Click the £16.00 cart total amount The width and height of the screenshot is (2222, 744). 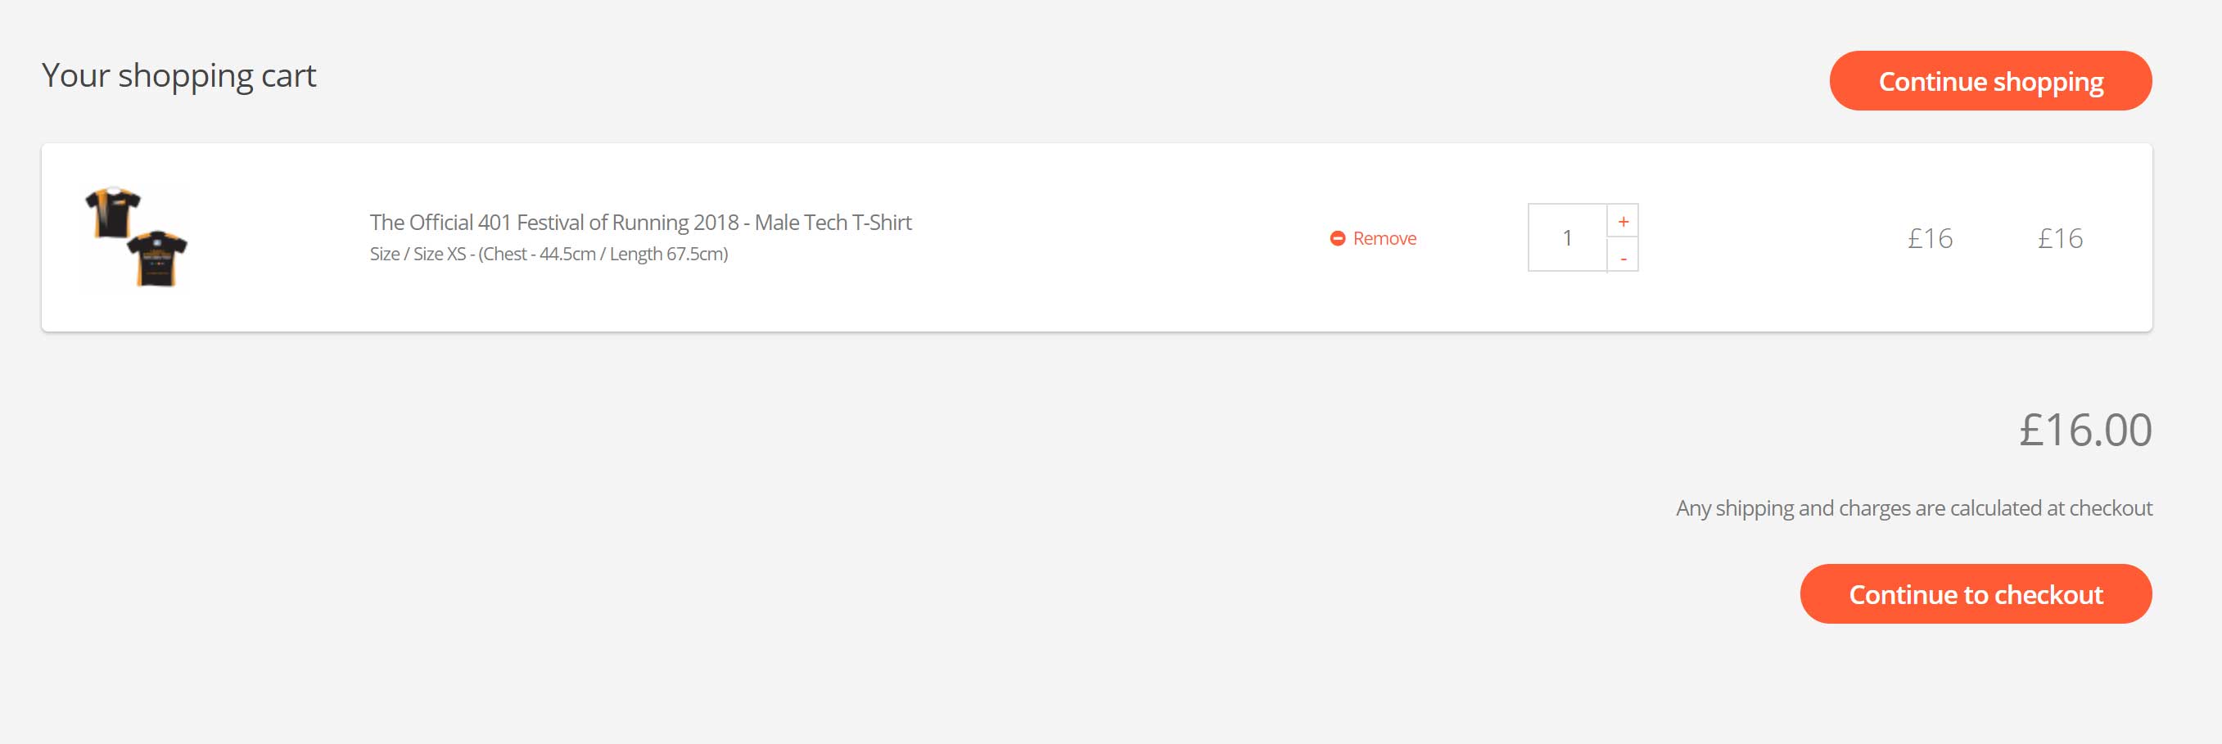(x=2084, y=431)
